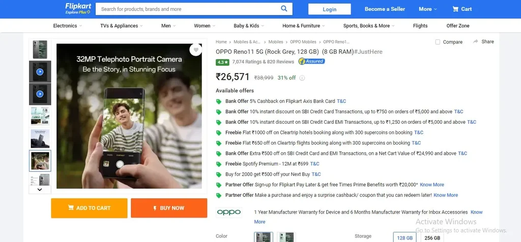Viewport: 521px width, 242px height.
Task: Select the 128 GB storage option
Action: click(404, 237)
